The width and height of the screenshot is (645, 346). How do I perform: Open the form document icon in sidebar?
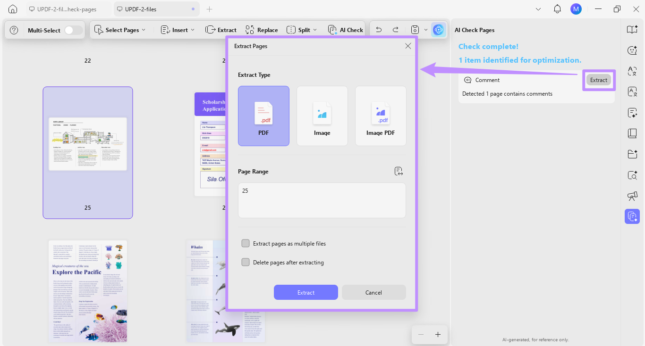pyautogui.click(x=632, y=113)
